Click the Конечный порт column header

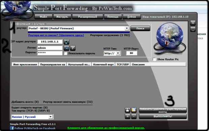click(103, 65)
